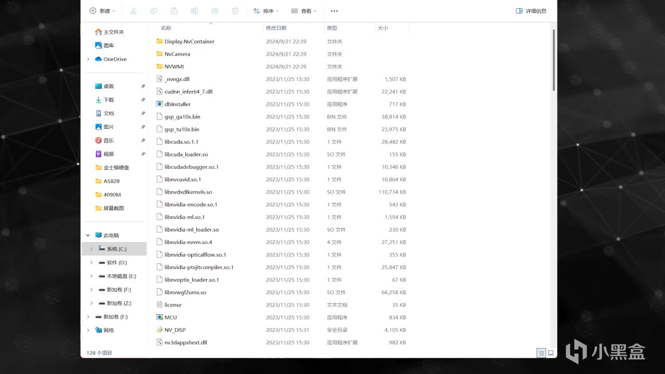Click the pin icon next to 下载
The height and width of the screenshot is (374, 665).
tap(143, 100)
